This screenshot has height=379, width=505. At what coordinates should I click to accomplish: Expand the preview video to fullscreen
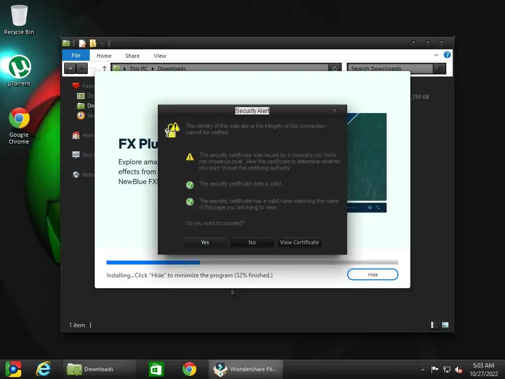pyautogui.click(x=378, y=208)
